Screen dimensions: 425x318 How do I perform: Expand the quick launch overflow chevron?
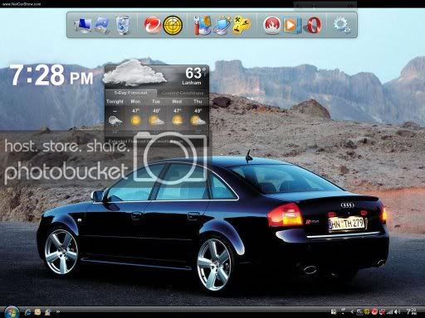(x=58, y=312)
